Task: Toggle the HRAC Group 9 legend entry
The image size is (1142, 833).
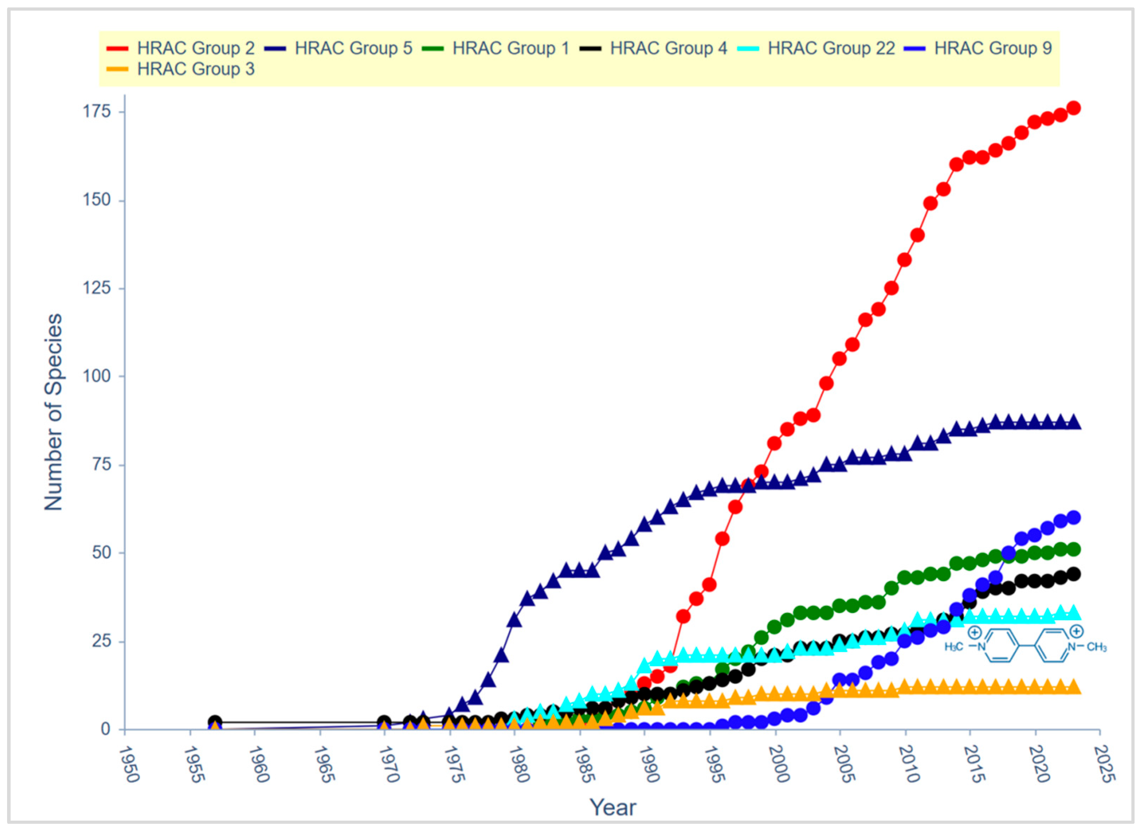Action: coord(978,48)
